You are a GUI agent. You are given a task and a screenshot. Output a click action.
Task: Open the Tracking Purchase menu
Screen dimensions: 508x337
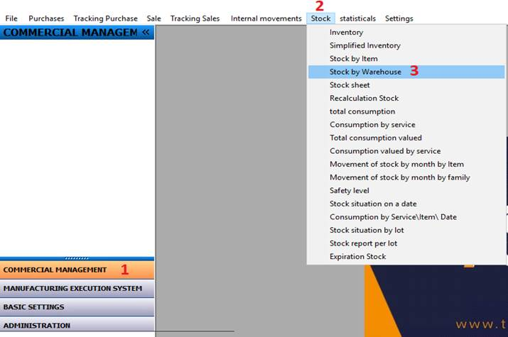tap(105, 18)
